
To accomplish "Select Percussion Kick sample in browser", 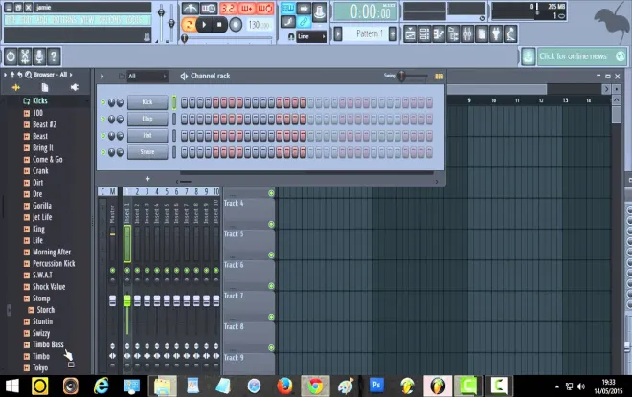I will tap(54, 264).
